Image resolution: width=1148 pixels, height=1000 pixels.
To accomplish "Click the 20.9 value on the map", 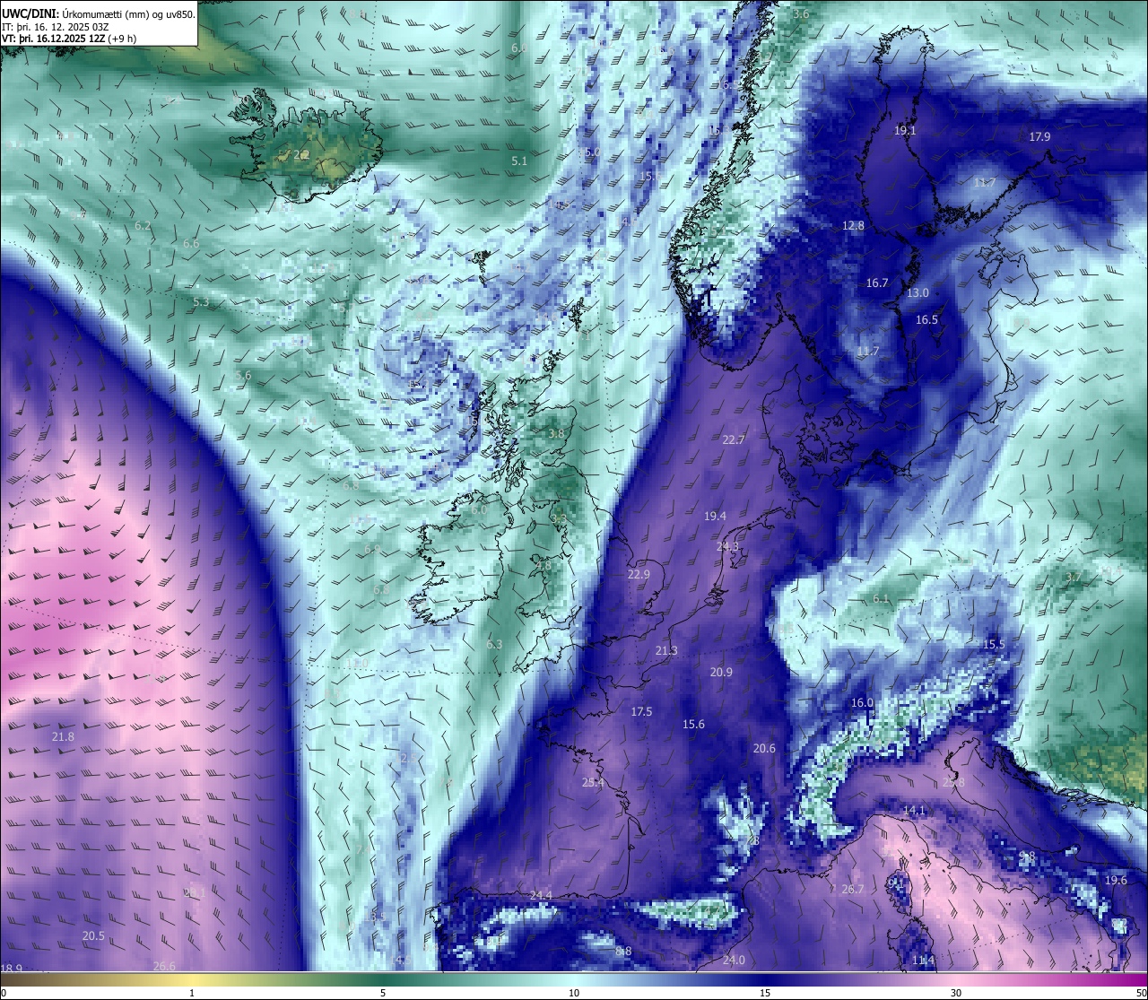I will coord(721,673).
